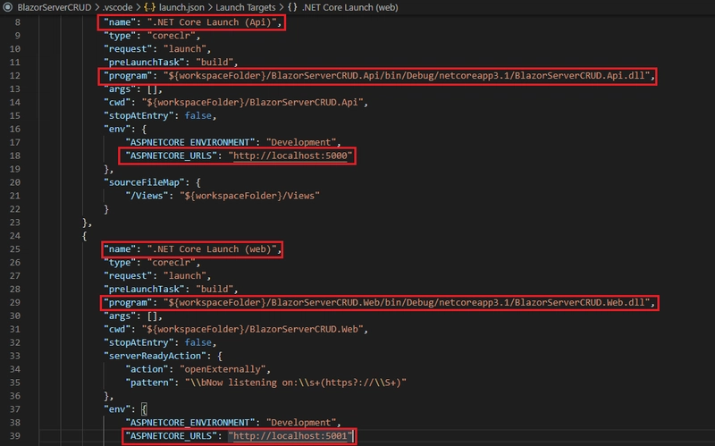This screenshot has width=715, height=446.
Task: Follow the http://localhost:5000 URL link
Action: tap(290, 156)
